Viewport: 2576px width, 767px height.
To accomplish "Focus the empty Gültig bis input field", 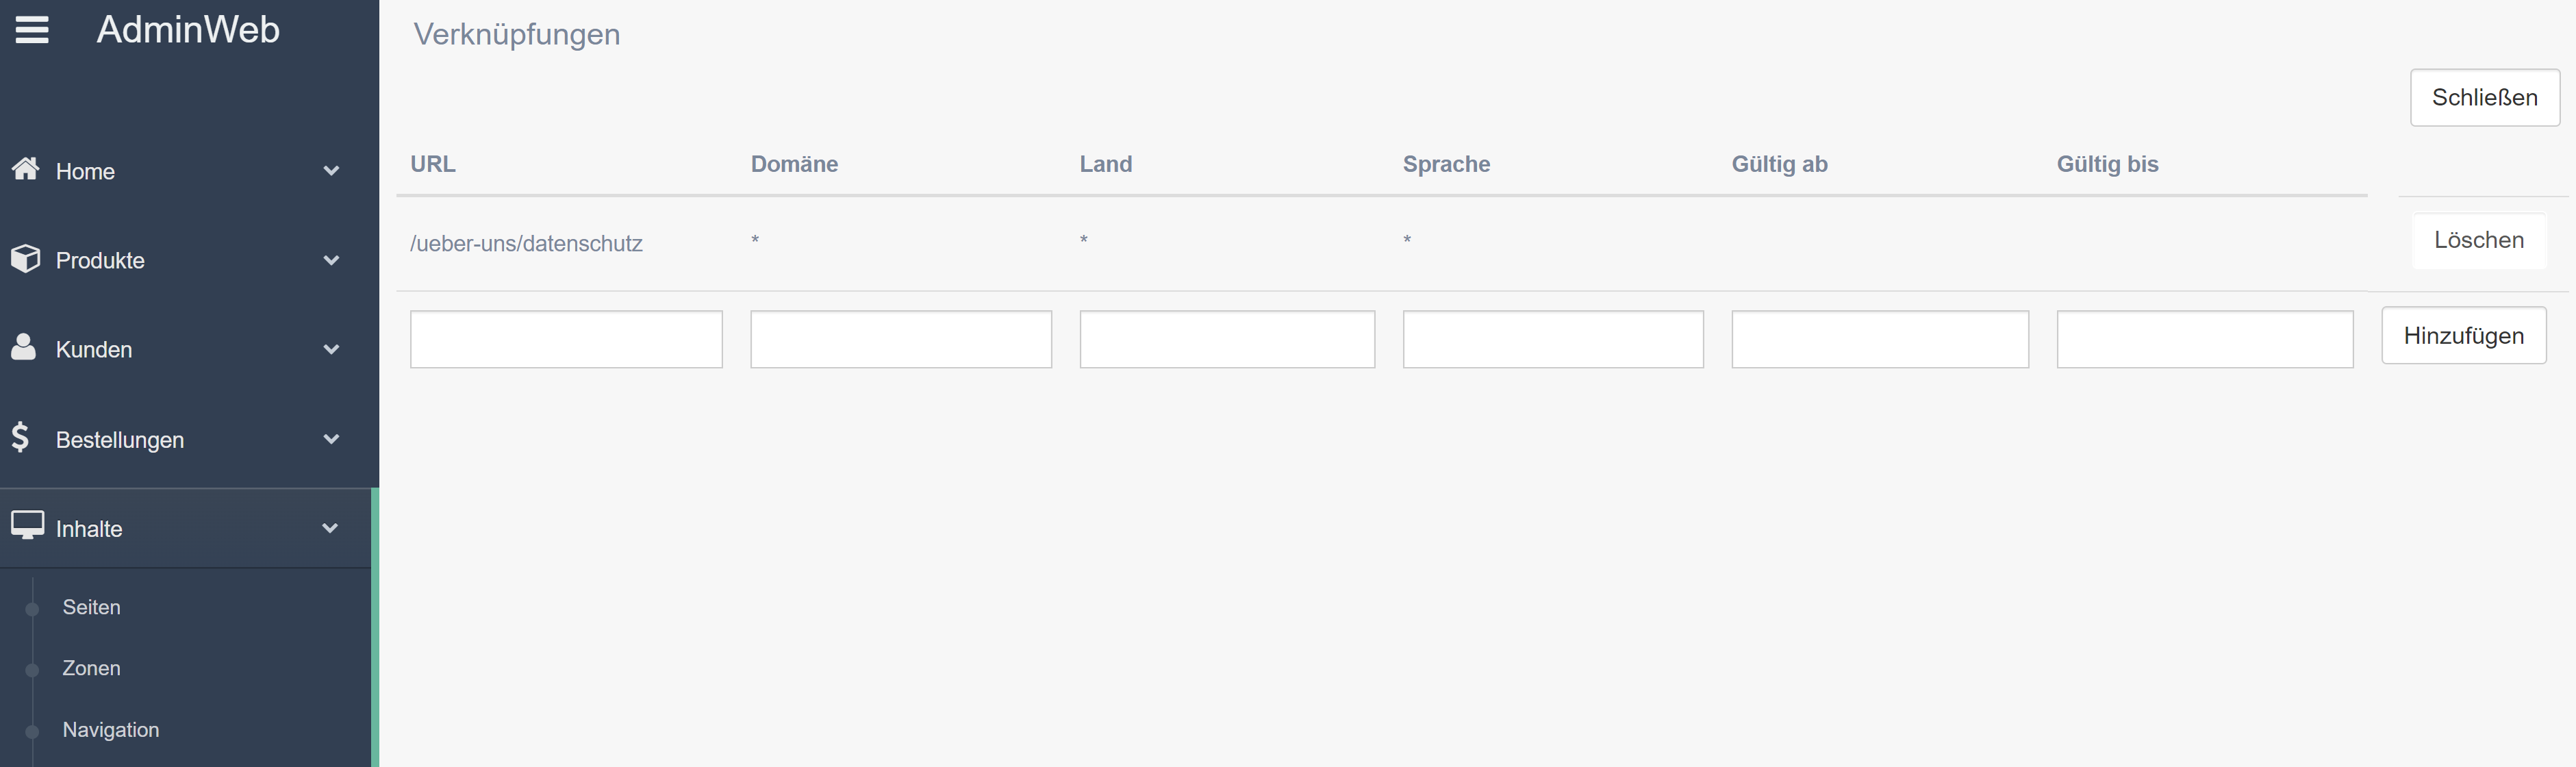I will 2205,339.
